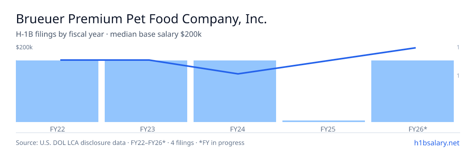Select the FY24 filings bar

[x=235, y=91]
